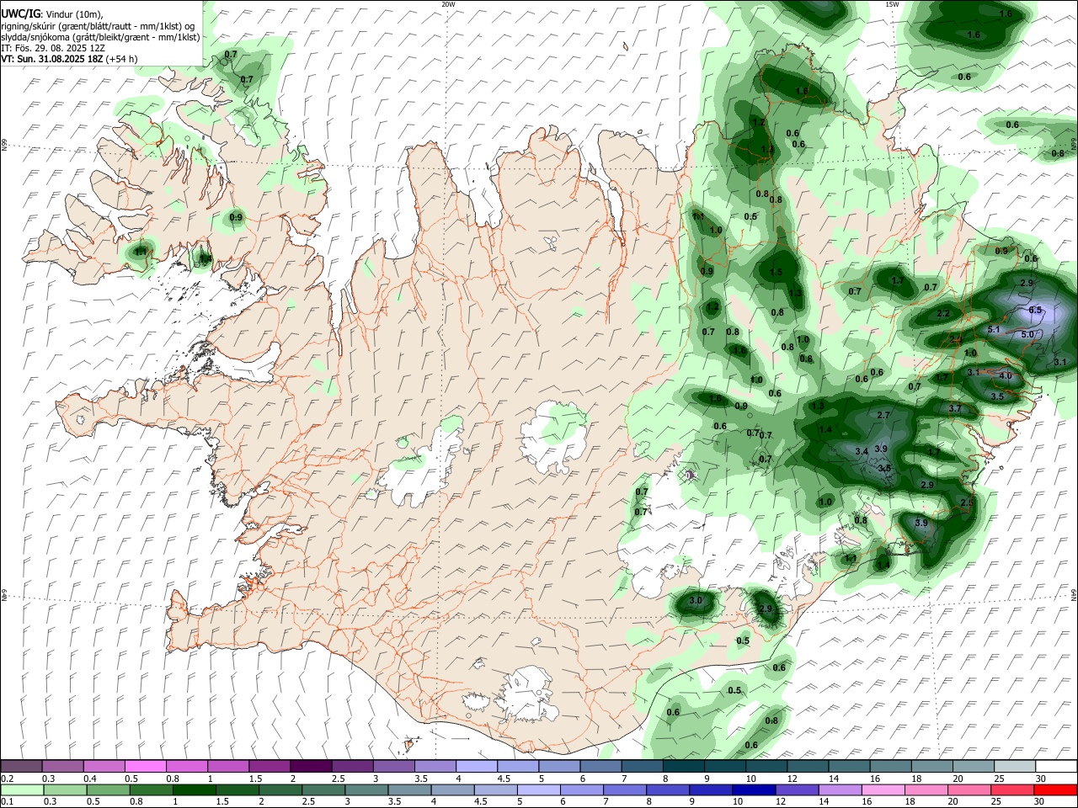Click the 3.4 precipitation value on the map
1078x808 pixels.
[x=862, y=452]
